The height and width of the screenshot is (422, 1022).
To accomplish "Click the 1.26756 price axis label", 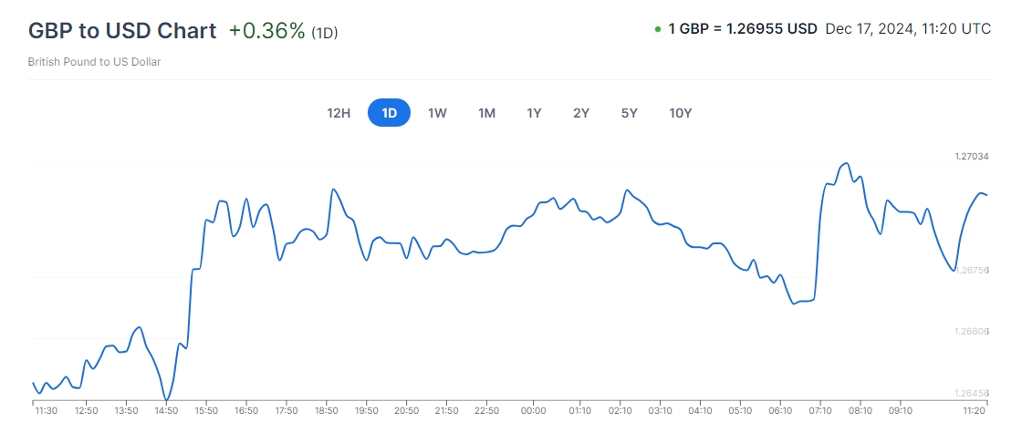I will (x=971, y=271).
